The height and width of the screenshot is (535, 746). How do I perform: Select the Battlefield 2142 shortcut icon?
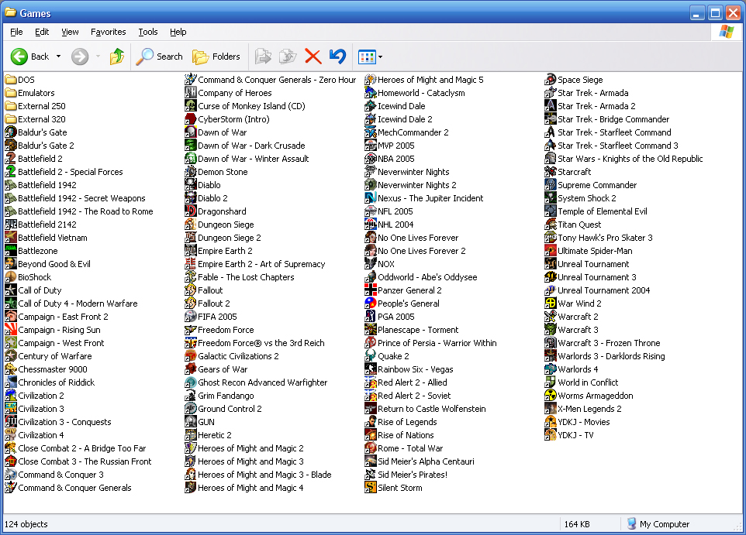pos(11,225)
